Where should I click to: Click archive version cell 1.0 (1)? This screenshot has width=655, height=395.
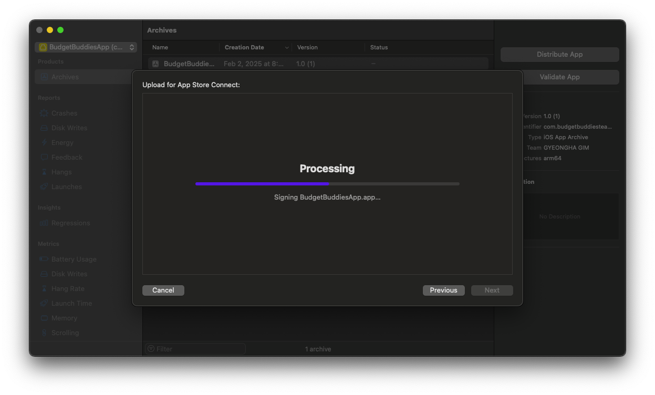306,64
